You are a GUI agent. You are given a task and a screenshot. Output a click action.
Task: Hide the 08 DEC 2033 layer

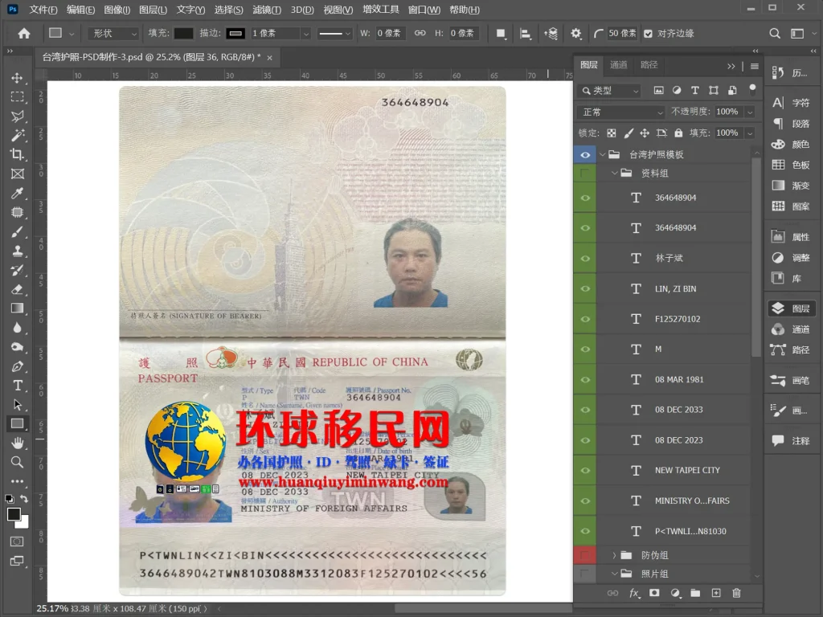[x=585, y=410]
